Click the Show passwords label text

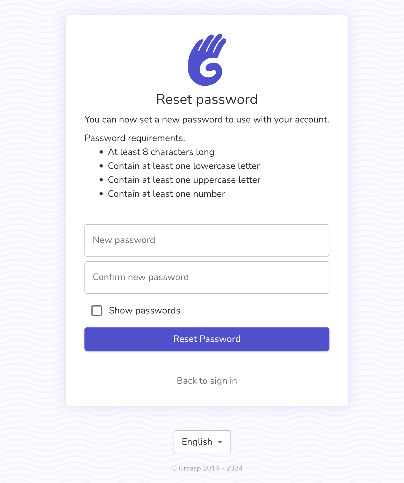click(144, 310)
